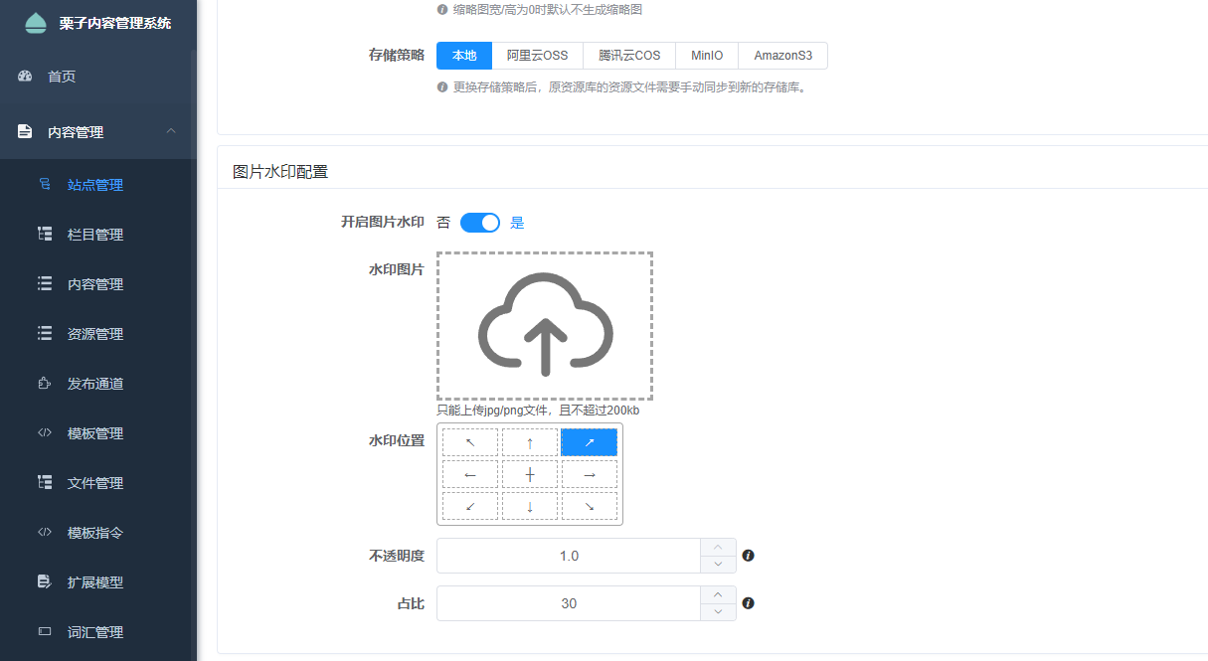Open 栏目管理 in the sidebar
The image size is (1208, 661).
pyautogui.click(x=95, y=235)
